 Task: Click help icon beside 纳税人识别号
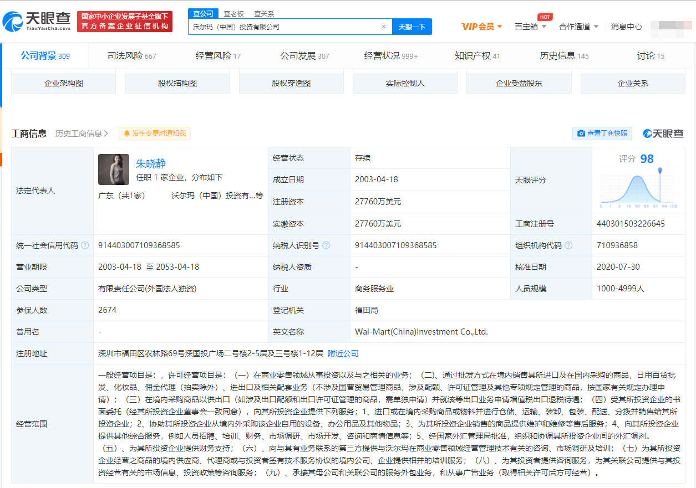[x=326, y=245]
